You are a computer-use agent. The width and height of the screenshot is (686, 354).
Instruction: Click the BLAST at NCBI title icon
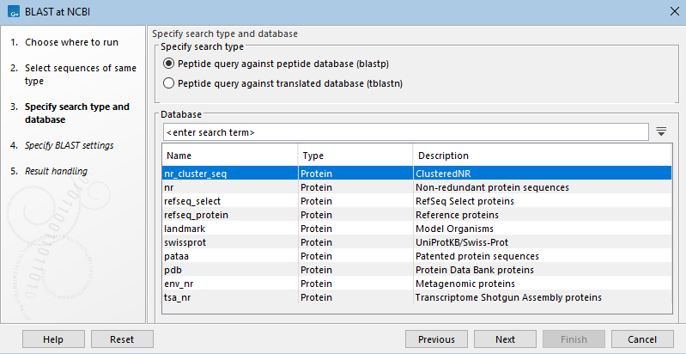point(15,10)
